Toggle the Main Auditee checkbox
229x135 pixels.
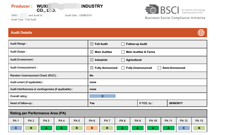click(92, 52)
